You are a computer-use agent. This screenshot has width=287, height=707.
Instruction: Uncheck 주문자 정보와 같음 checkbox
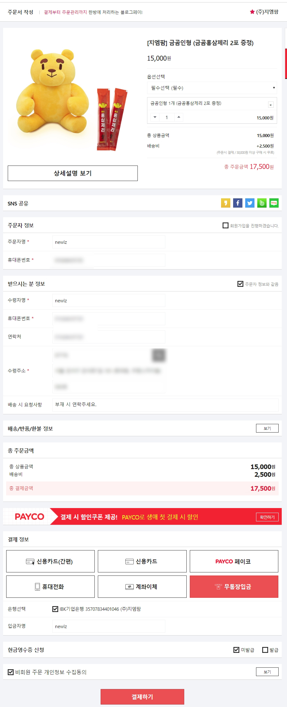pos(240,284)
